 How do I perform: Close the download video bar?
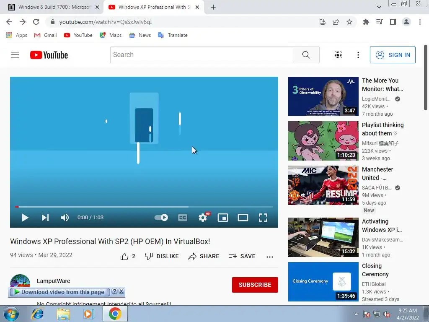click(121, 291)
